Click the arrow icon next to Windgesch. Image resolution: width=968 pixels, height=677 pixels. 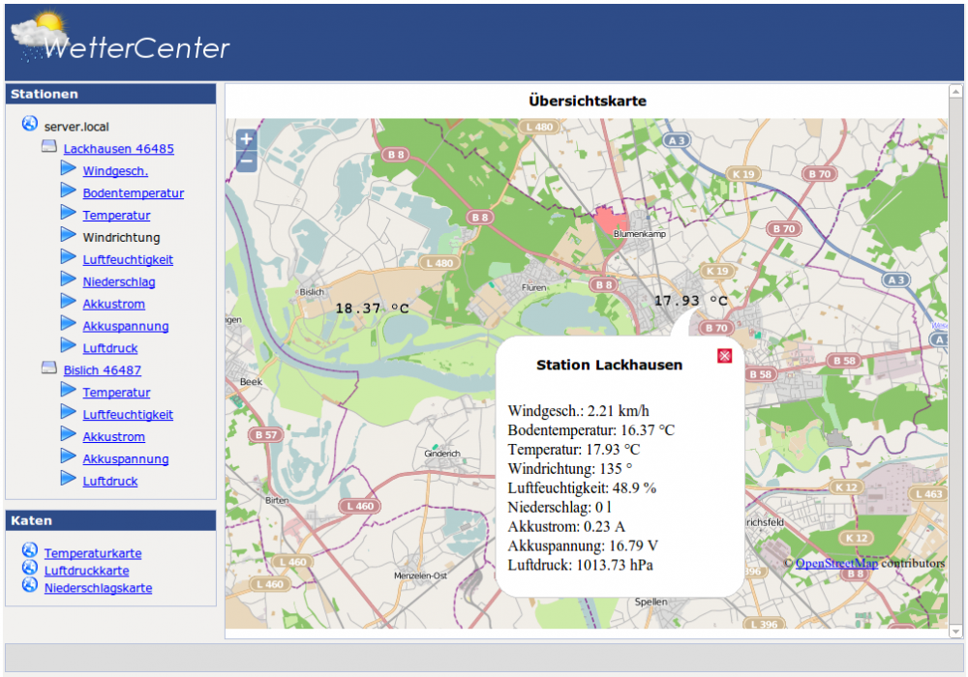(x=68, y=168)
